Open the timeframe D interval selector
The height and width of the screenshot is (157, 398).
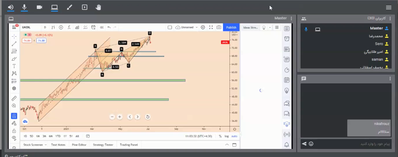pyautogui.click(x=45, y=27)
